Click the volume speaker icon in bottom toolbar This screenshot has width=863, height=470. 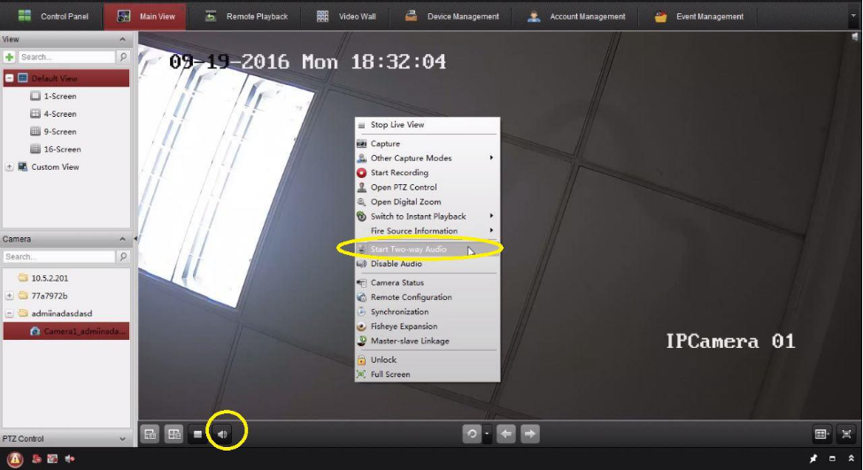(x=222, y=434)
